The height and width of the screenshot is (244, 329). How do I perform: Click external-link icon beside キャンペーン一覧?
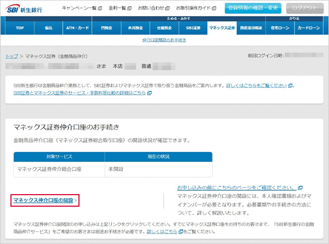tap(99, 9)
